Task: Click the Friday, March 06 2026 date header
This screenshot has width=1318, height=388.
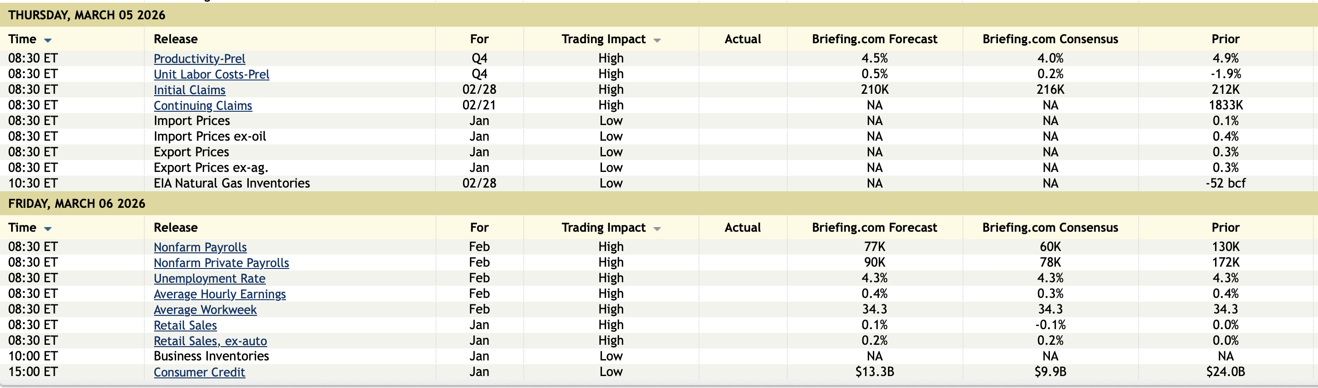Action: pos(77,204)
